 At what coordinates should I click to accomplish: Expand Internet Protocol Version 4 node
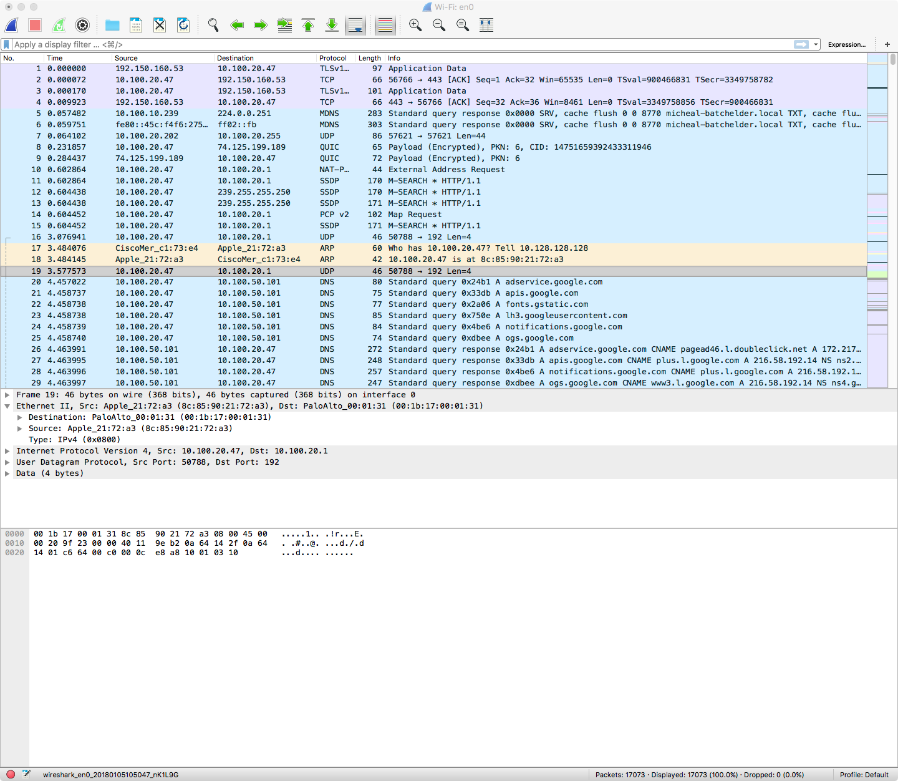coord(7,451)
